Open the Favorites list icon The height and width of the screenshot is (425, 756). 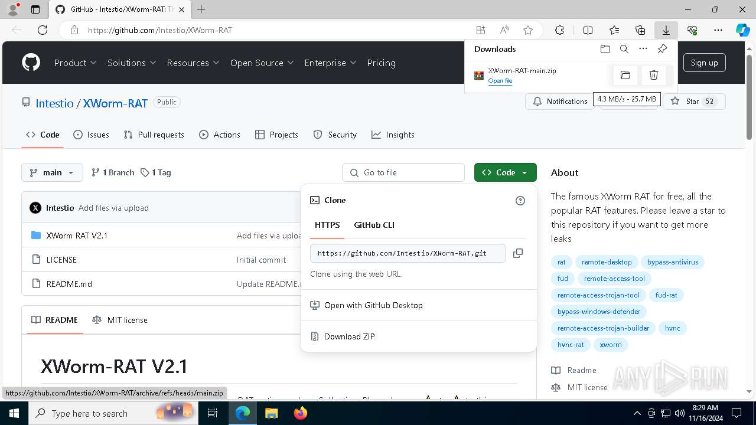coord(614,30)
